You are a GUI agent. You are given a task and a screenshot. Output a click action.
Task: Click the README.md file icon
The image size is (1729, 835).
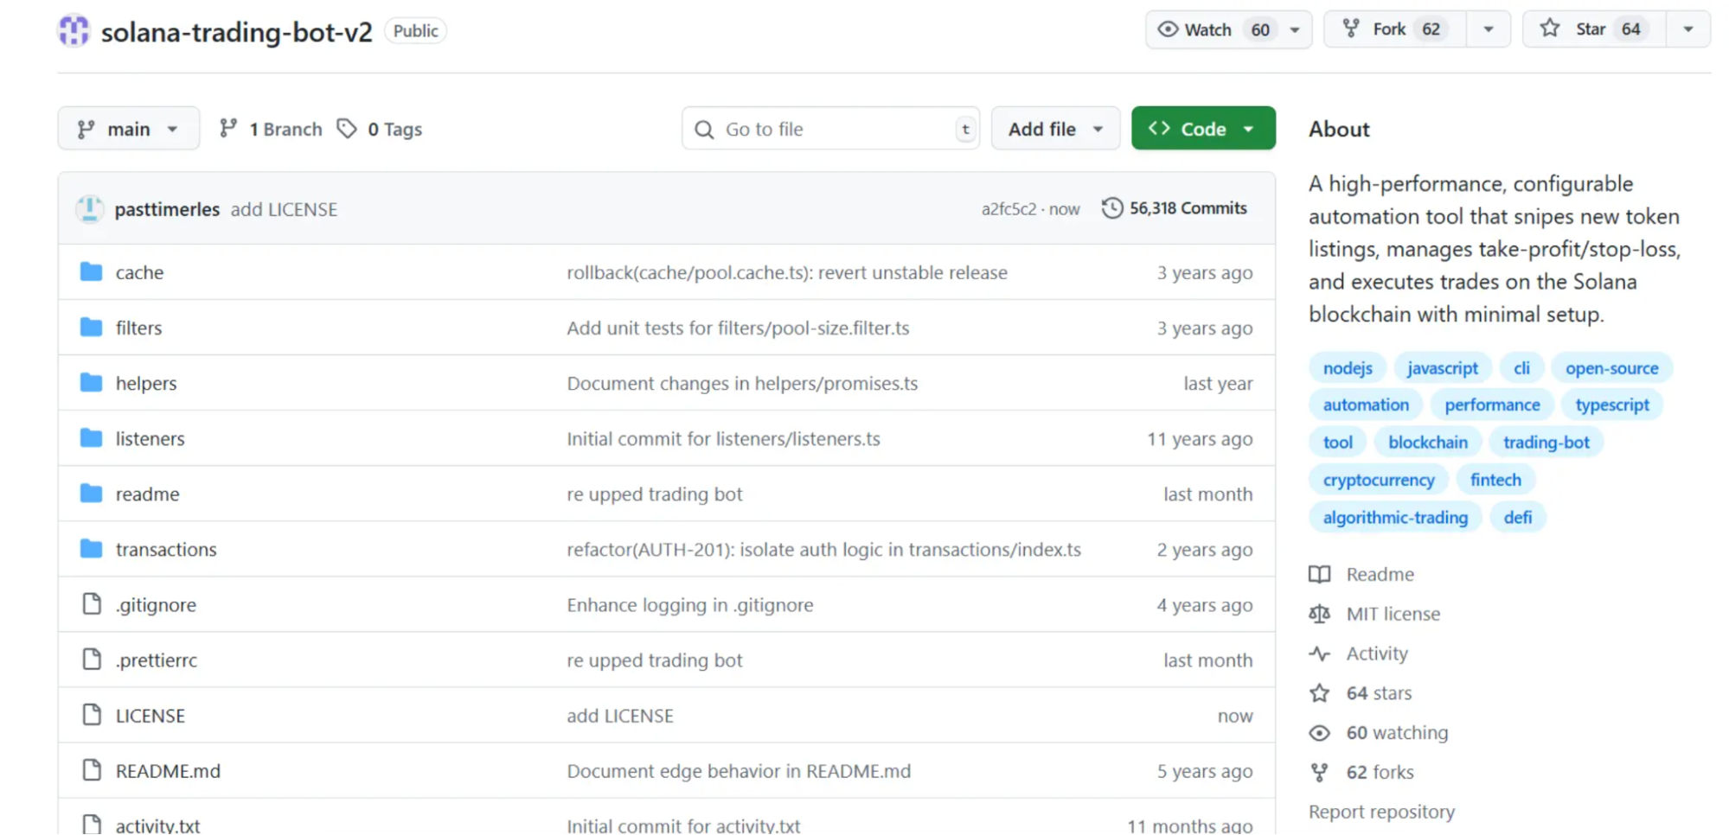point(92,770)
